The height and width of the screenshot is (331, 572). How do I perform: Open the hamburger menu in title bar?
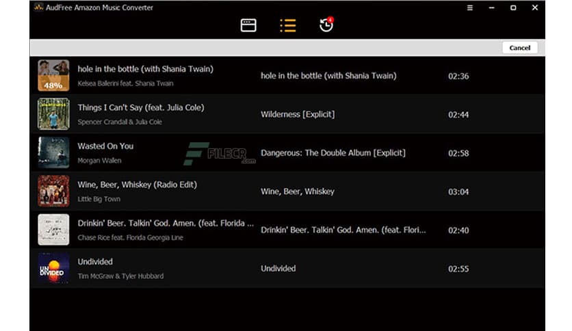coord(470,8)
